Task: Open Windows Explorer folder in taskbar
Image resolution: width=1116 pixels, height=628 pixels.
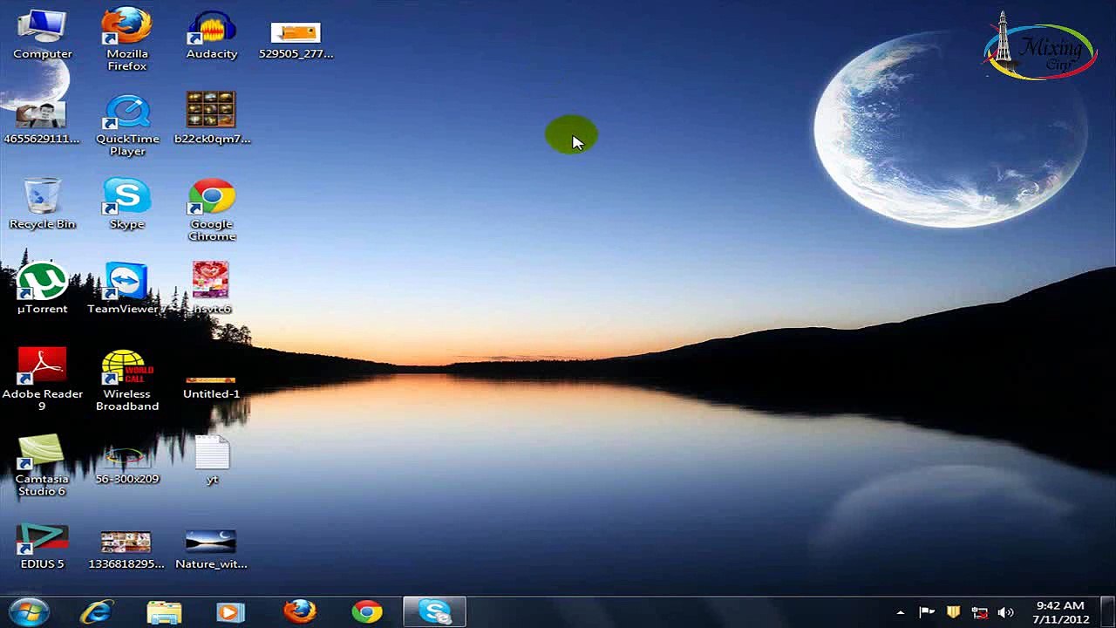Action: (x=164, y=611)
